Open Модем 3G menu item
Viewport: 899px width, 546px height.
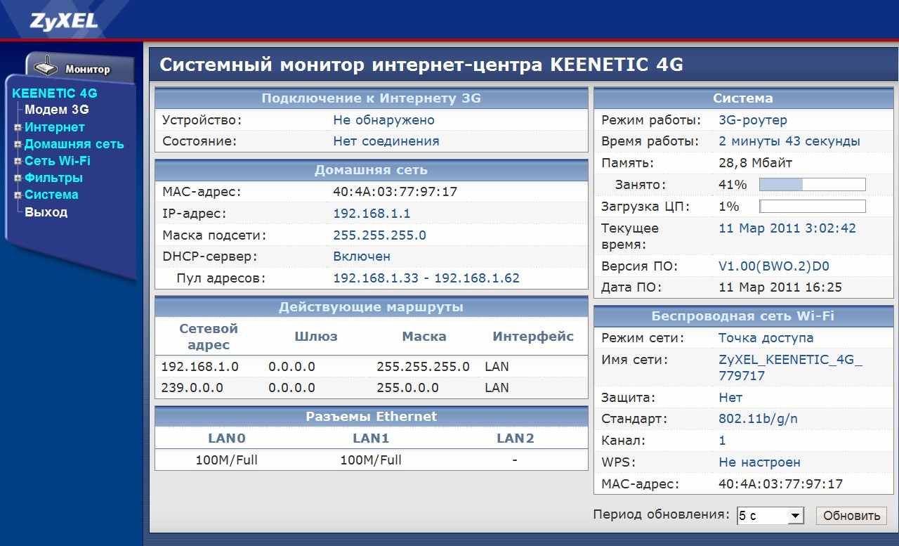pos(57,110)
